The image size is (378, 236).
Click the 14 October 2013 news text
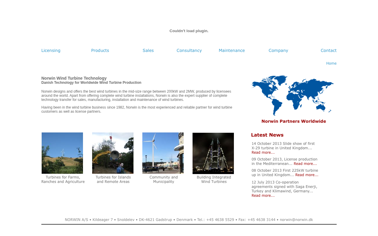click(x=283, y=146)
